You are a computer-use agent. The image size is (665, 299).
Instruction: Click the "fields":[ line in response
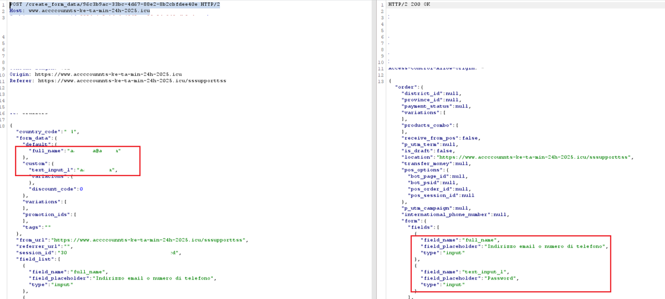[x=423, y=226]
